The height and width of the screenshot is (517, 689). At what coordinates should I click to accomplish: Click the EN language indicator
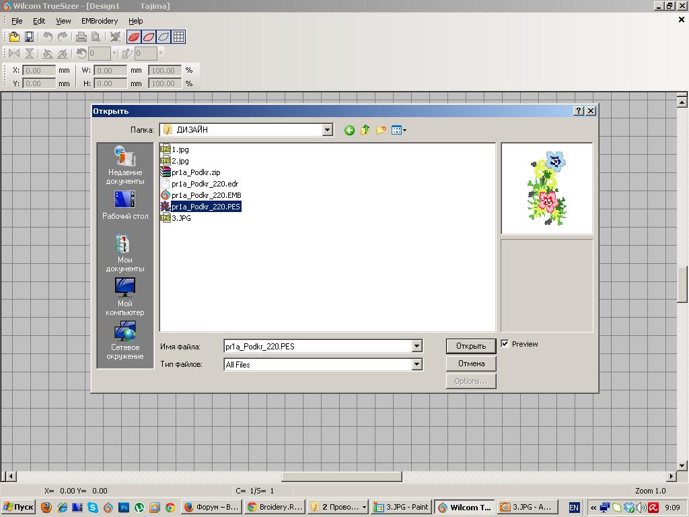point(574,508)
